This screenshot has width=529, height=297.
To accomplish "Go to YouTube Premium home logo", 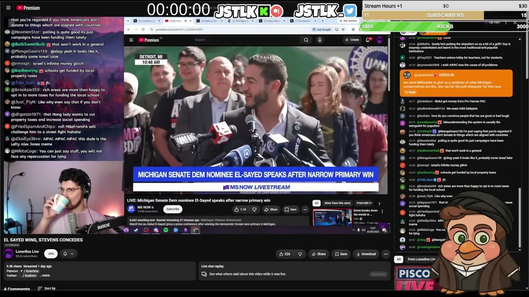I will pos(28,8).
